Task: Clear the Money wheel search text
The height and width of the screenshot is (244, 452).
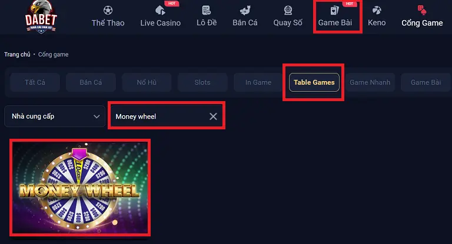Action: pyautogui.click(x=213, y=116)
